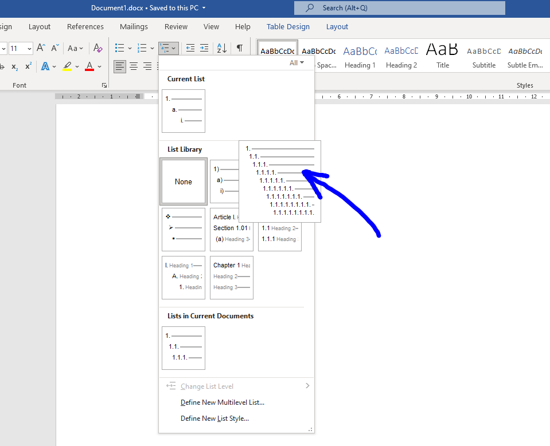The image size is (550, 446).
Task: Click the Increase Indent icon
Action: pyautogui.click(x=204, y=48)
